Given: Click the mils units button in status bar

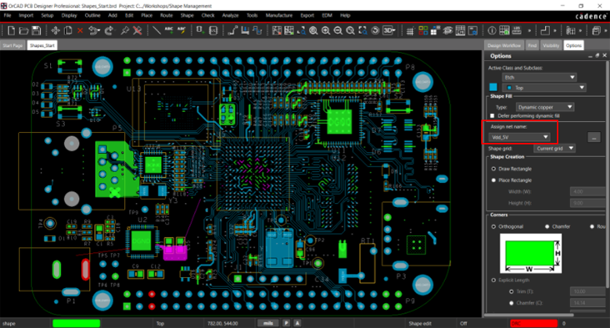Looking at the screenshot, I should (267, 323).
